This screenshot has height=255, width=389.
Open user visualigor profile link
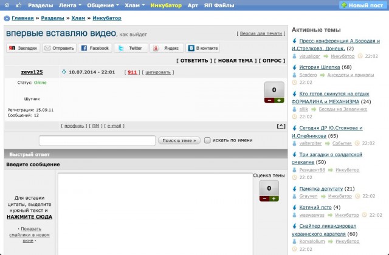(309, 56)
